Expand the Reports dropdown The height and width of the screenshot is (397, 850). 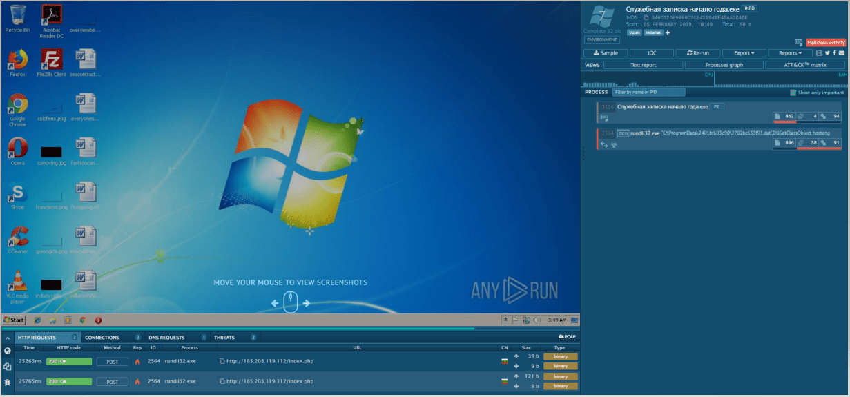click(x=790, y=53)
